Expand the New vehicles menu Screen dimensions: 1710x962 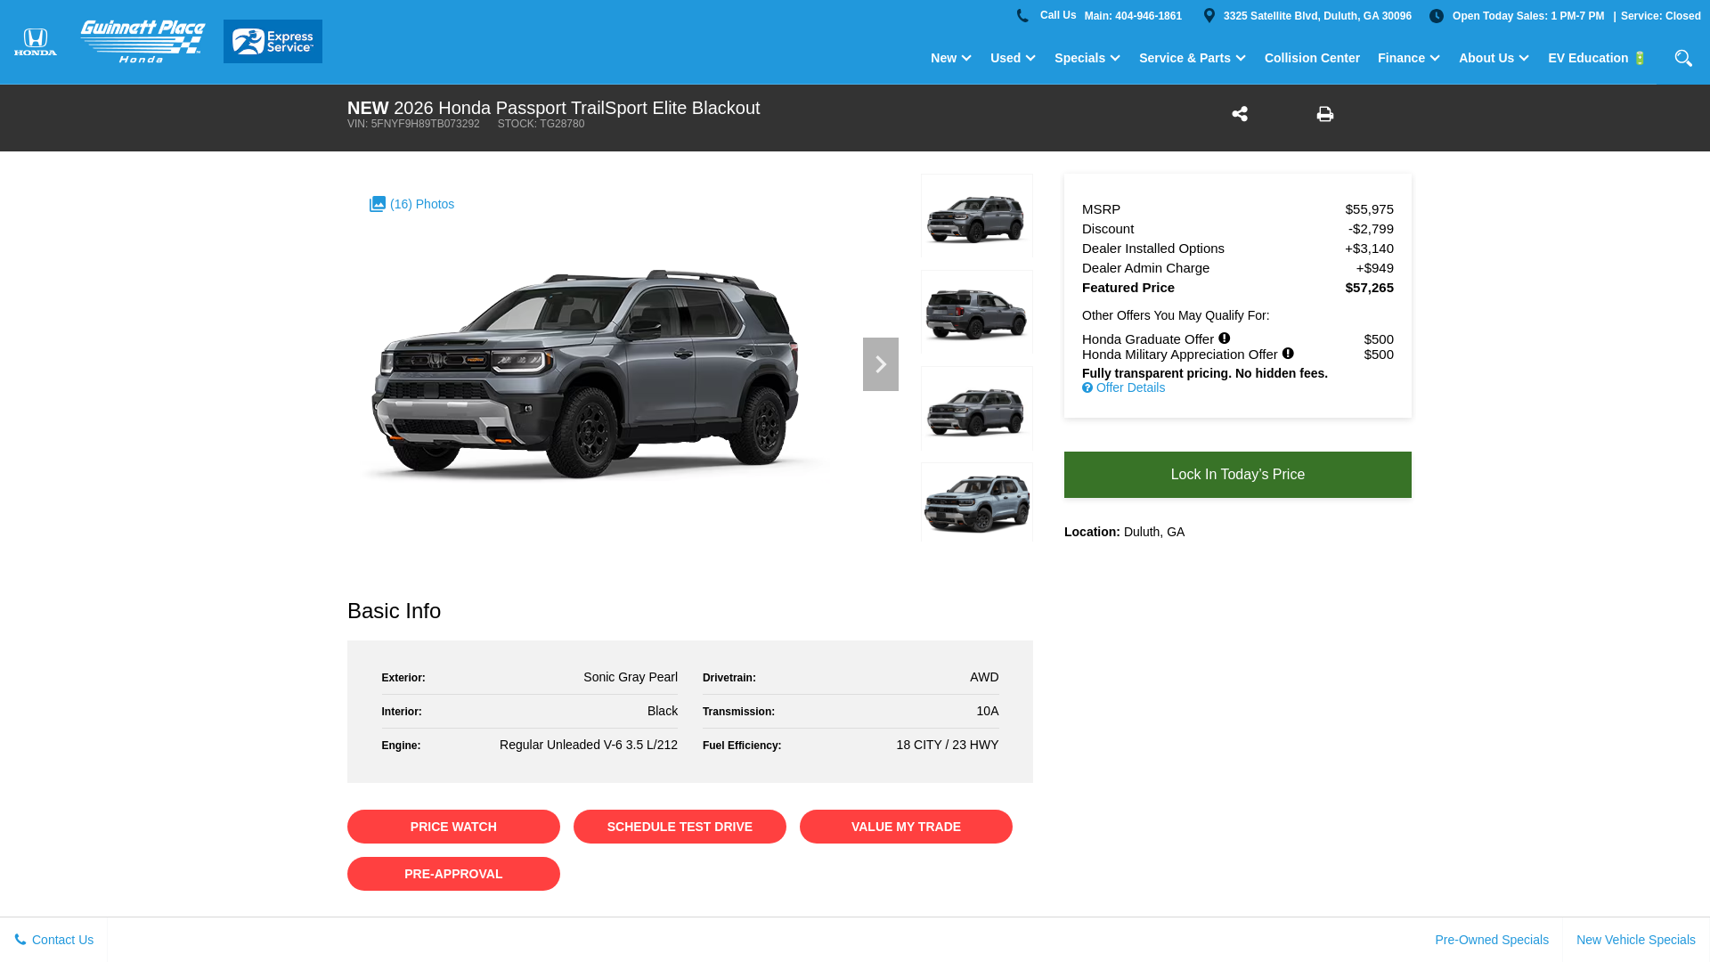pos(950,58)
